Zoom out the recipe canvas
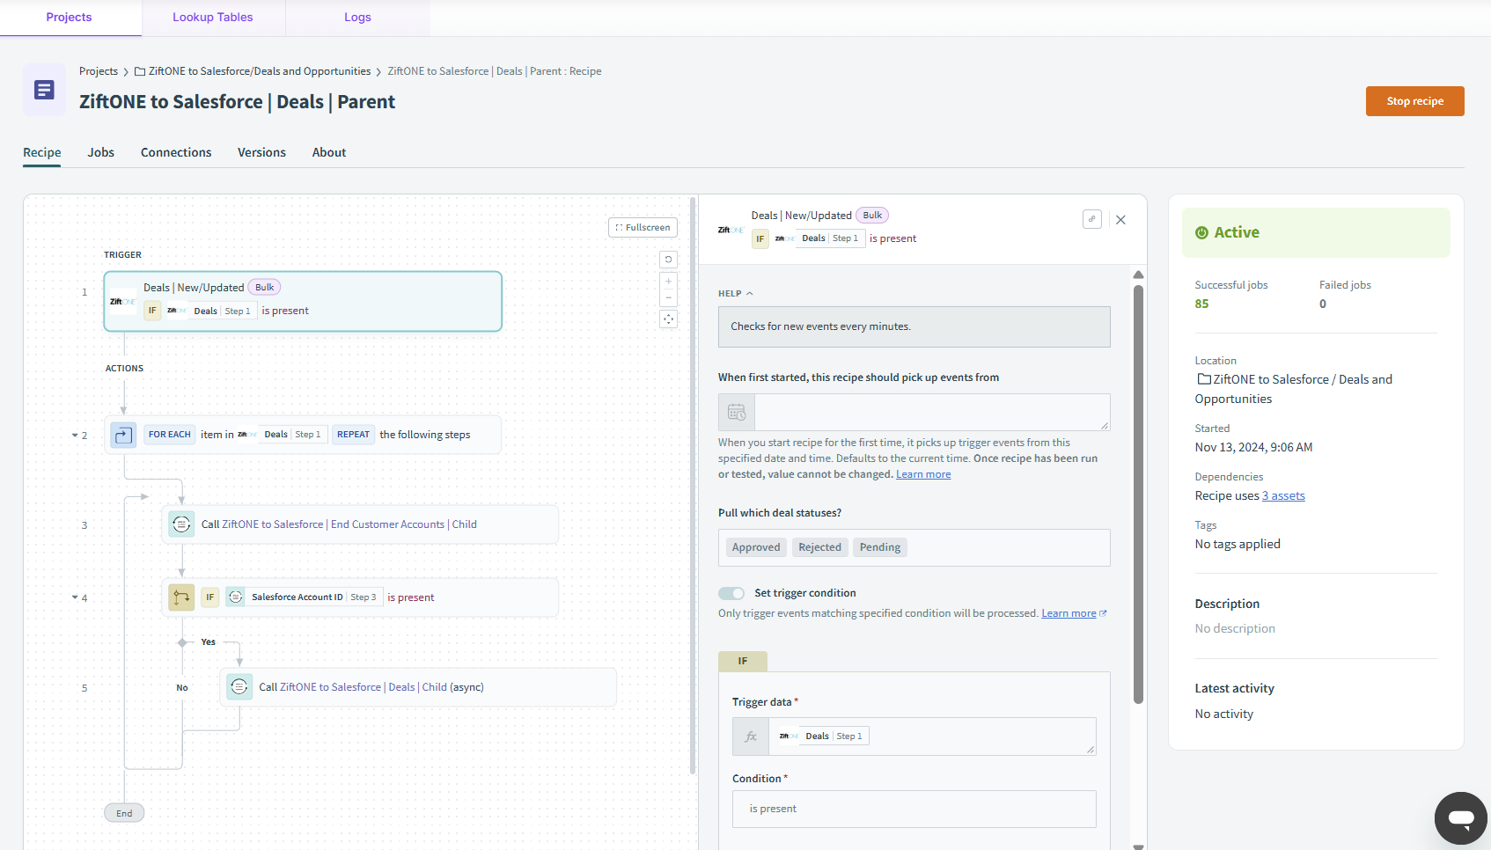This screenshot has width=1491, height=850. tap(669, 297)
